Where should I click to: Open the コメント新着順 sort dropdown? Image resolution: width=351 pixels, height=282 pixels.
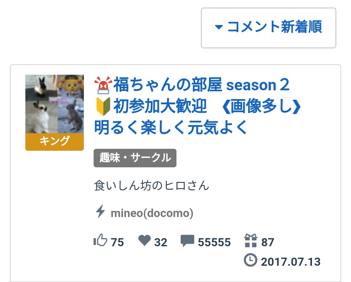click(268, 28)
